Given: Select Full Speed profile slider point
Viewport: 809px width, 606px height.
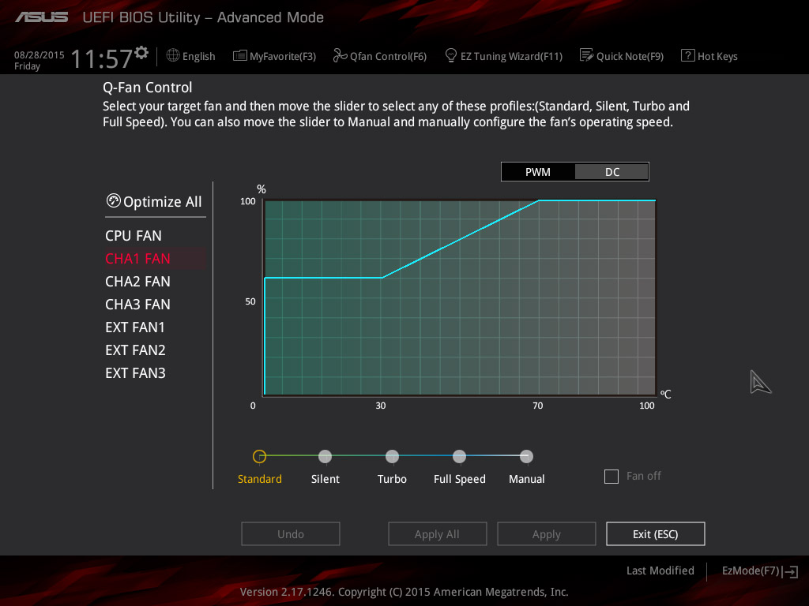Looking at the screenshot, I should (459, 456).
